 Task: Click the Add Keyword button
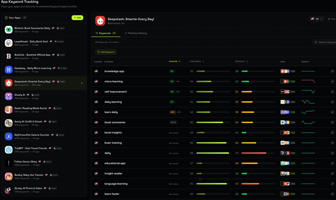tap(106, 52)
